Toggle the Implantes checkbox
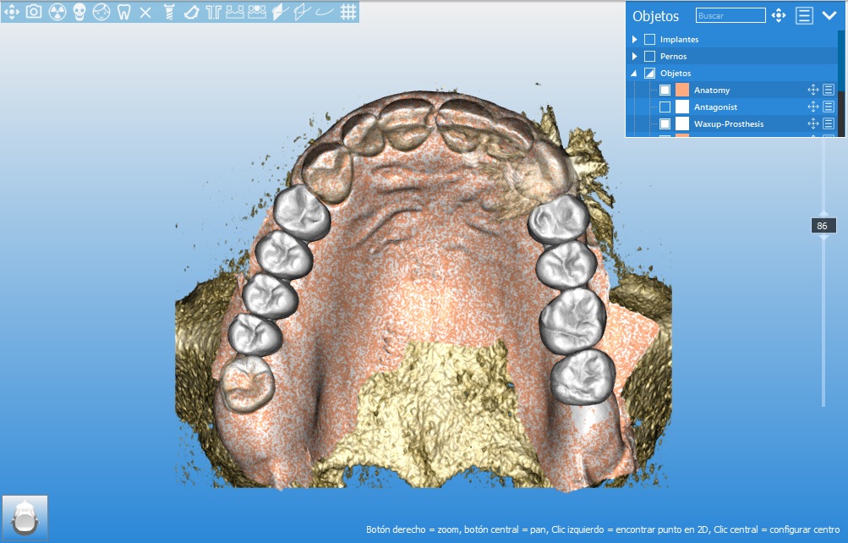Viewport: 848px width, 543px height. (x=650, y=39)
